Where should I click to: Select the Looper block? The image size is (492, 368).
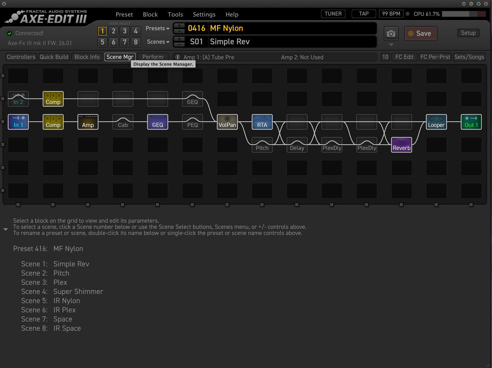coord(437,122)
